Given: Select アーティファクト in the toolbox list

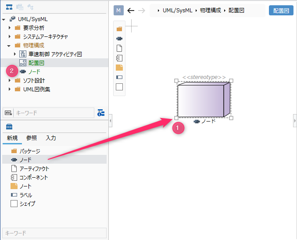Looking at the screenshot, I should point(54,168).
